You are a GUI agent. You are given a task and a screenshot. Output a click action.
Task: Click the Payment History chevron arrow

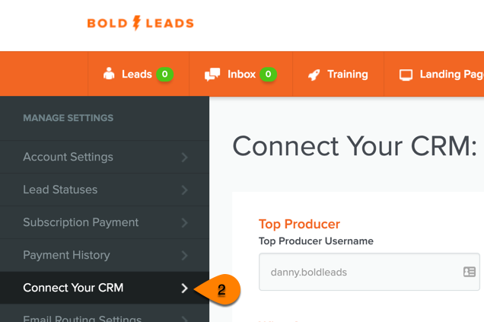coord(184,255)
